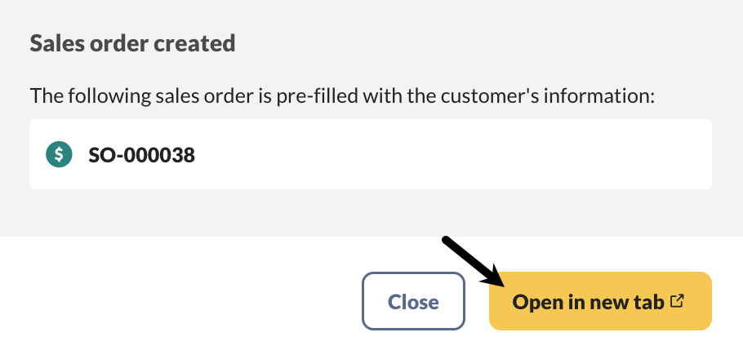Select the white SO-000038 order card
The height and width of the screenshot is (359, 743).
[x=370, y=154]
